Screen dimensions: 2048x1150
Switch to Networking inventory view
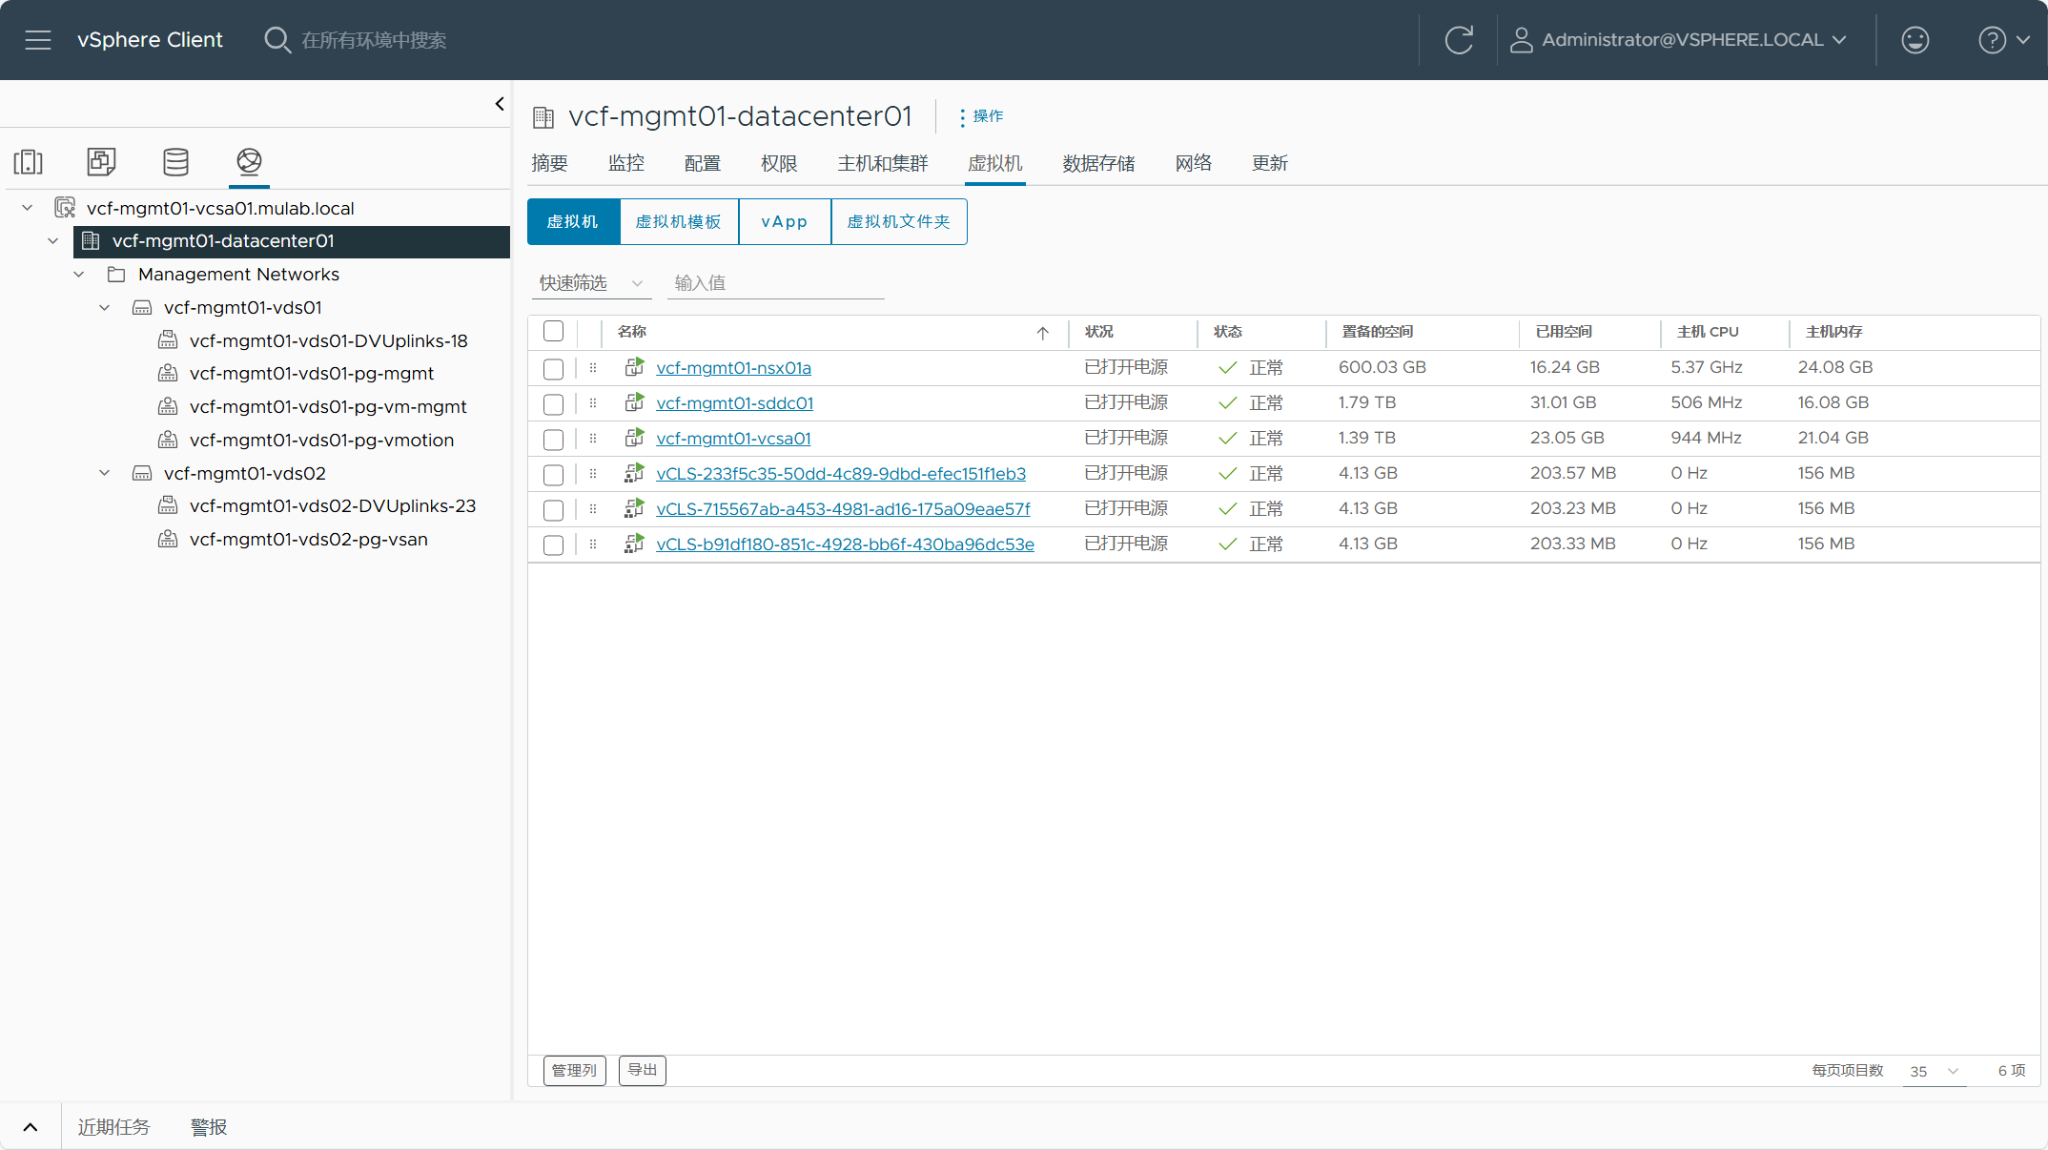point(249,161)
